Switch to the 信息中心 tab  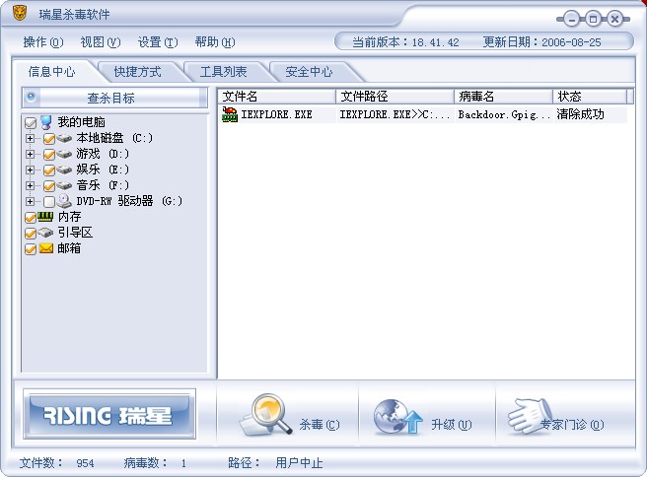[52, 72]
